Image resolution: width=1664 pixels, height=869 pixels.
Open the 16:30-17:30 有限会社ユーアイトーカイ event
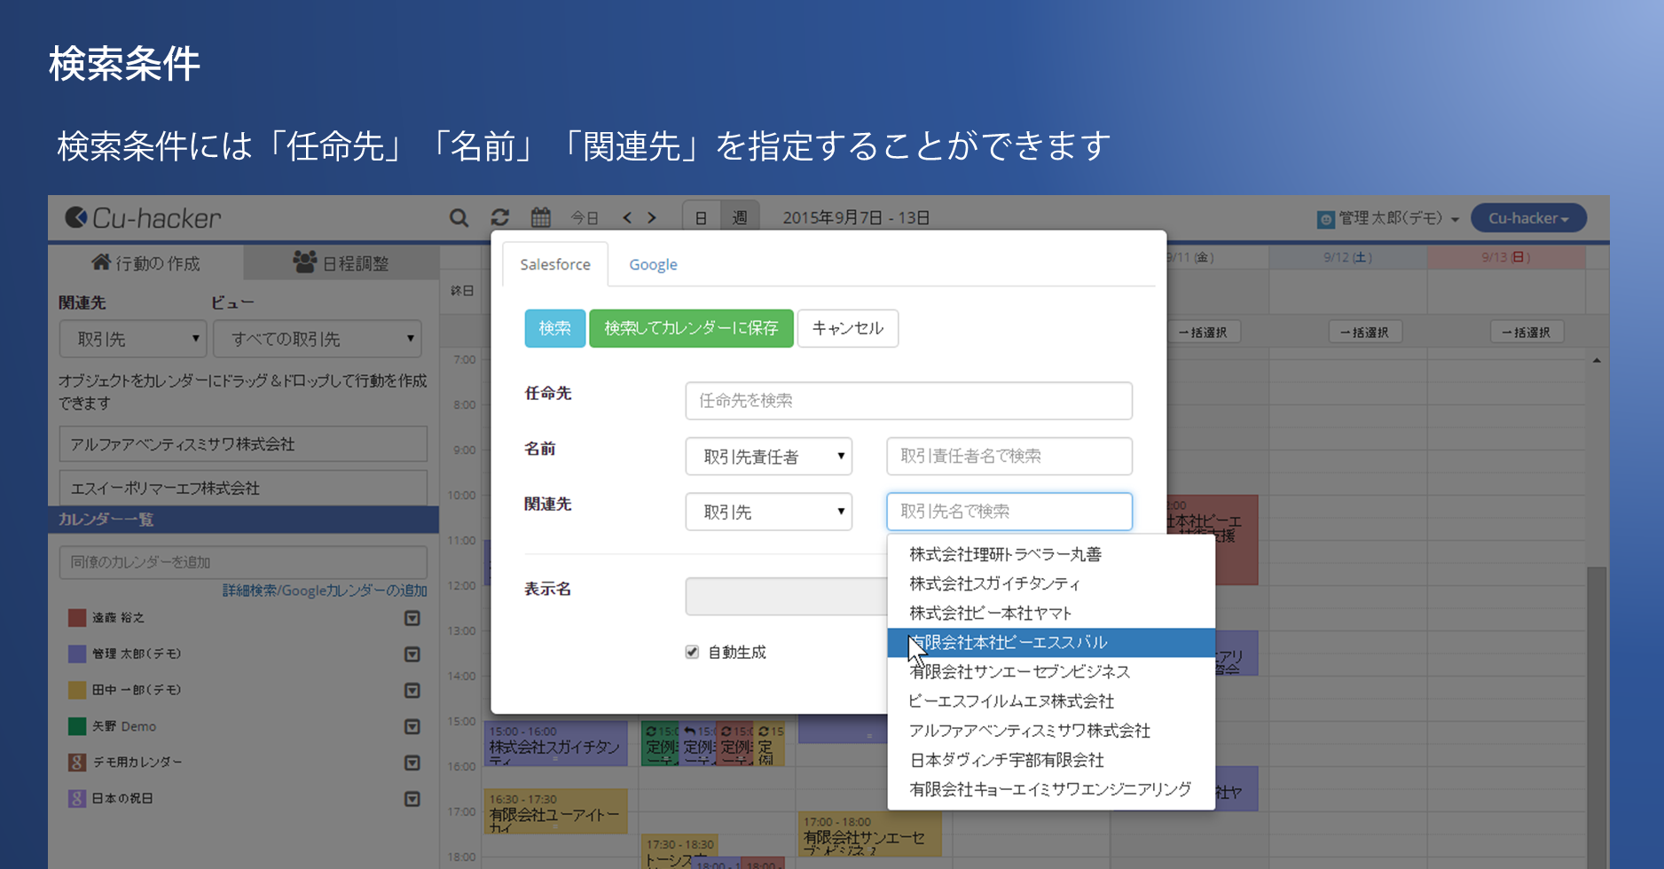pyautogui.click(x=556, y=811)
